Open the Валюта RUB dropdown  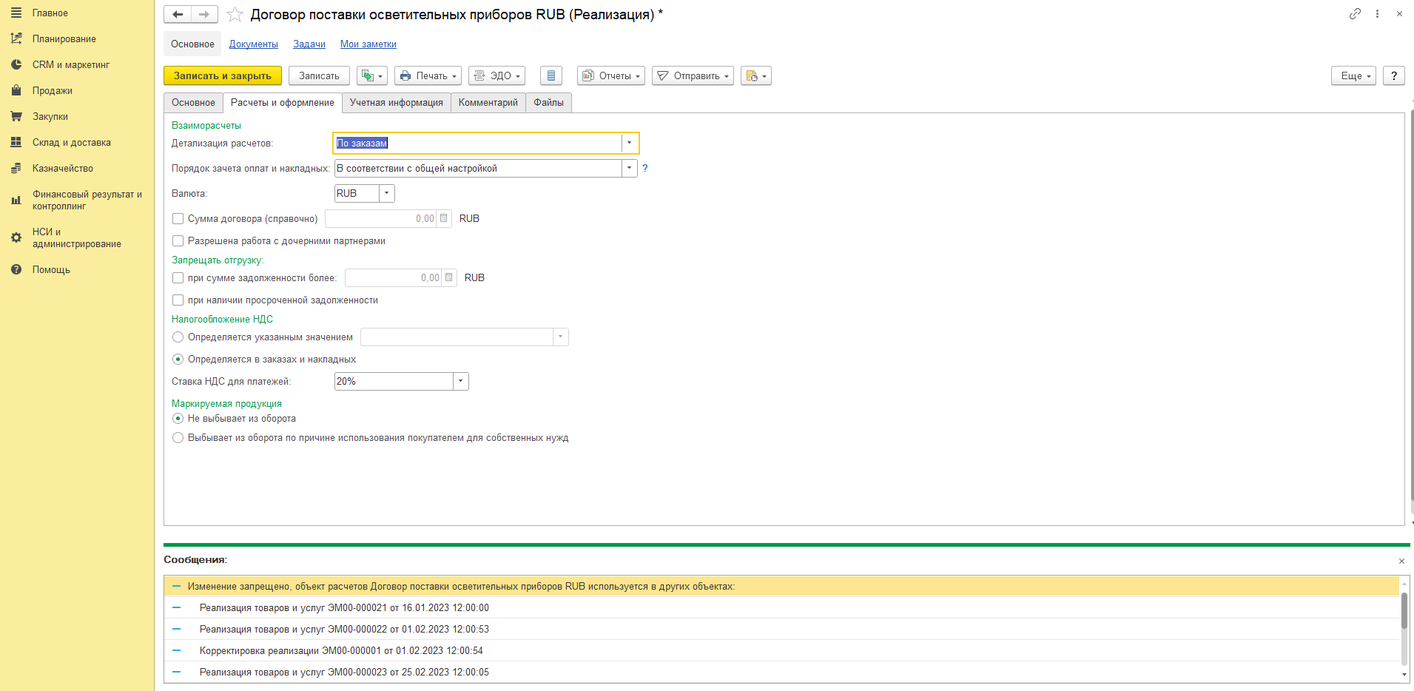[386, 193]
